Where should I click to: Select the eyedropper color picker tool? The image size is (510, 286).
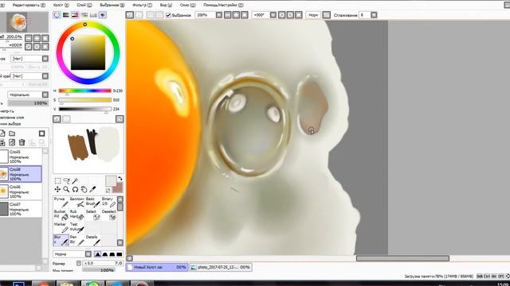92,189
